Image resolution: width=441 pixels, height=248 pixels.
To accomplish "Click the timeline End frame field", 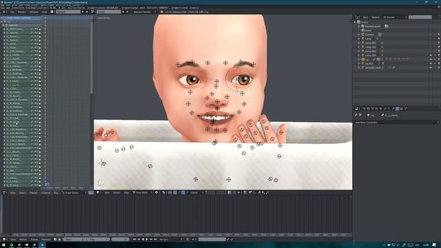I will 99,240.
